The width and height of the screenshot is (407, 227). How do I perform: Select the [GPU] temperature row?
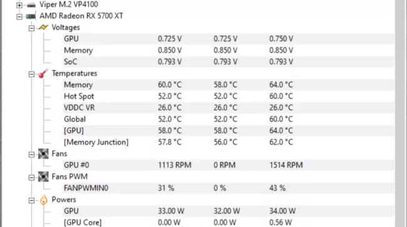[229, 130]
